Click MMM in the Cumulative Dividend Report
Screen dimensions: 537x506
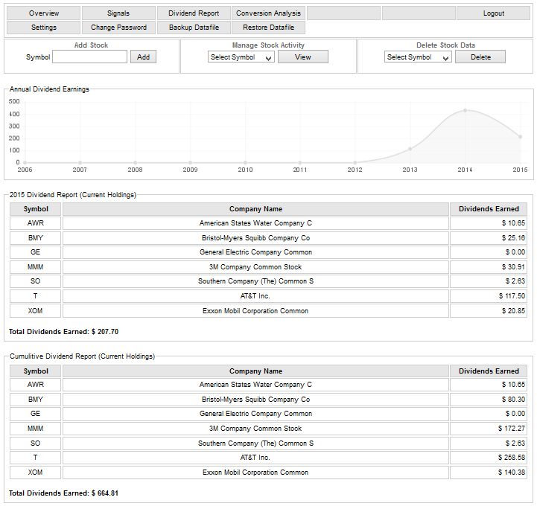(36, 429)
